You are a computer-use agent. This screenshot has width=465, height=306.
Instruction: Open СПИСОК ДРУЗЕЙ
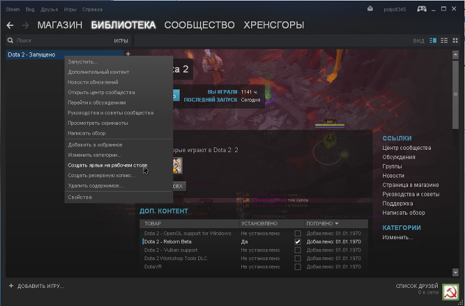pyautogui.click(x=417, y=286)
